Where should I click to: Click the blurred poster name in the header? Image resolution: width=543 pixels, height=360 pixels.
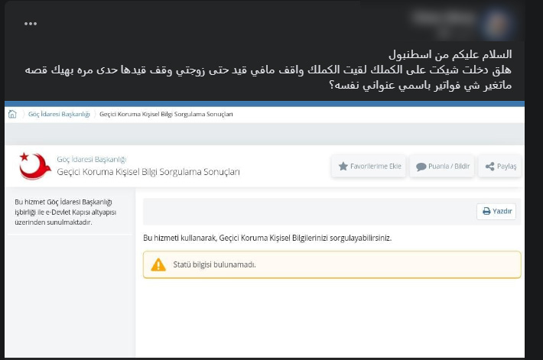coord(444,18)
